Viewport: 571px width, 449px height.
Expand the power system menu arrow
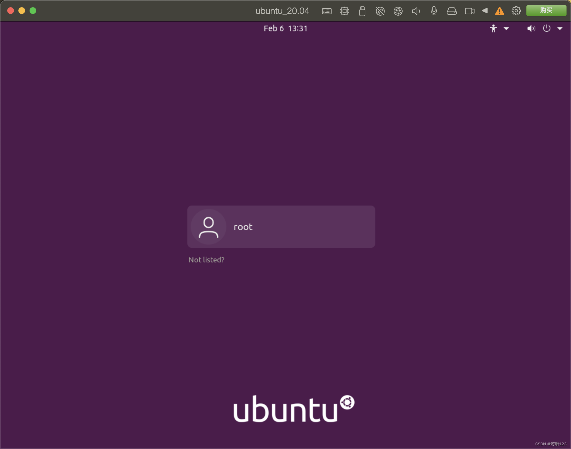point(560,28)
